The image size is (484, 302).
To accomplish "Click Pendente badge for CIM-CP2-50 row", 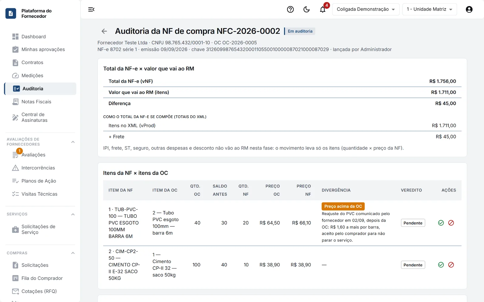I will [x=413, y=265].
